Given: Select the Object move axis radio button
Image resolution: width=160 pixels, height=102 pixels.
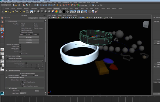Looking at the screenshot, I should 20,23.
